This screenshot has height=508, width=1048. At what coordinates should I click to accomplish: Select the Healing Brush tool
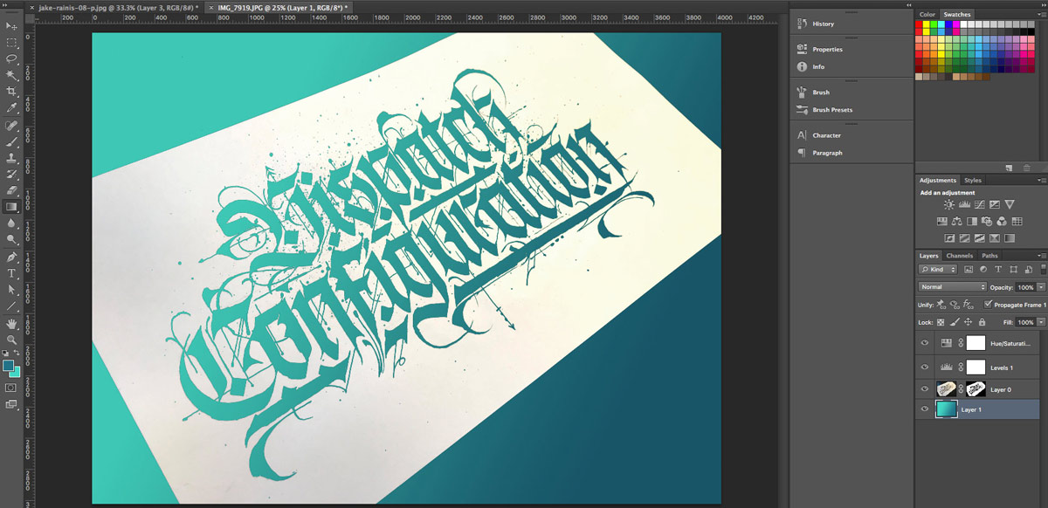(11, 126)
